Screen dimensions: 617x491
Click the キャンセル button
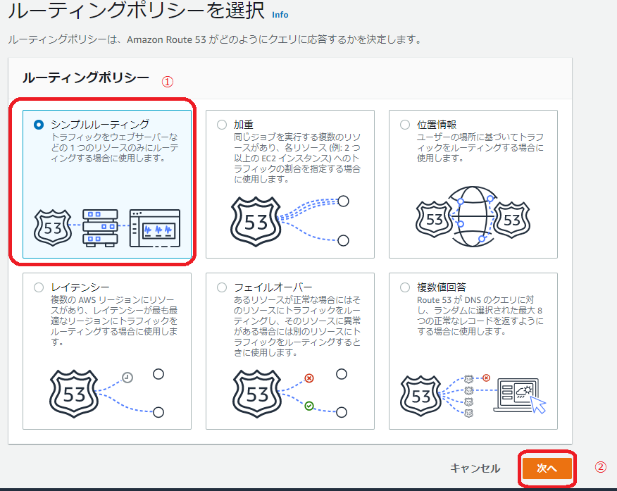[x=475, y=468]
